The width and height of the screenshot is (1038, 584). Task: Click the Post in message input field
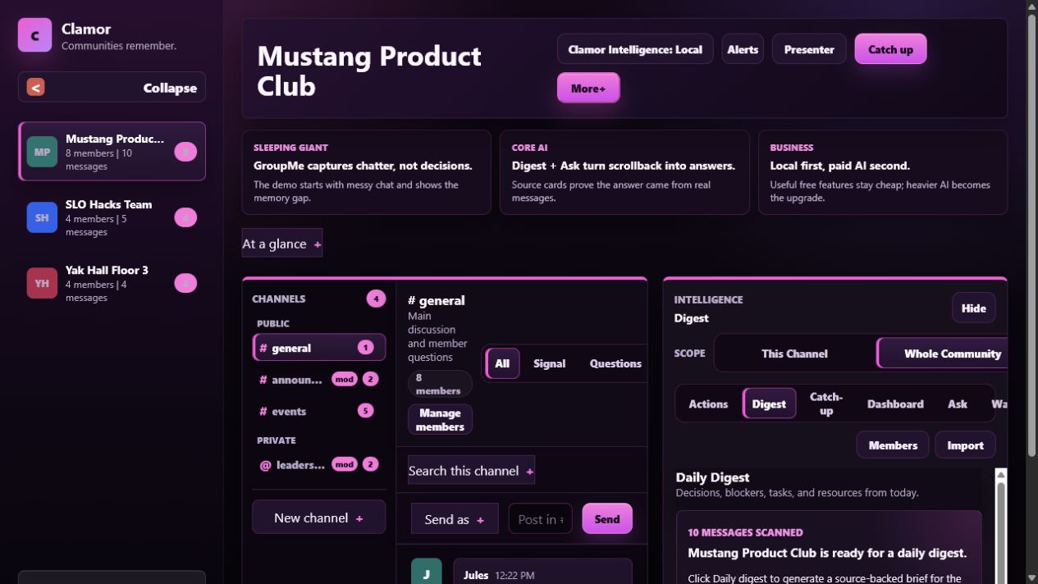click(540, 519)
